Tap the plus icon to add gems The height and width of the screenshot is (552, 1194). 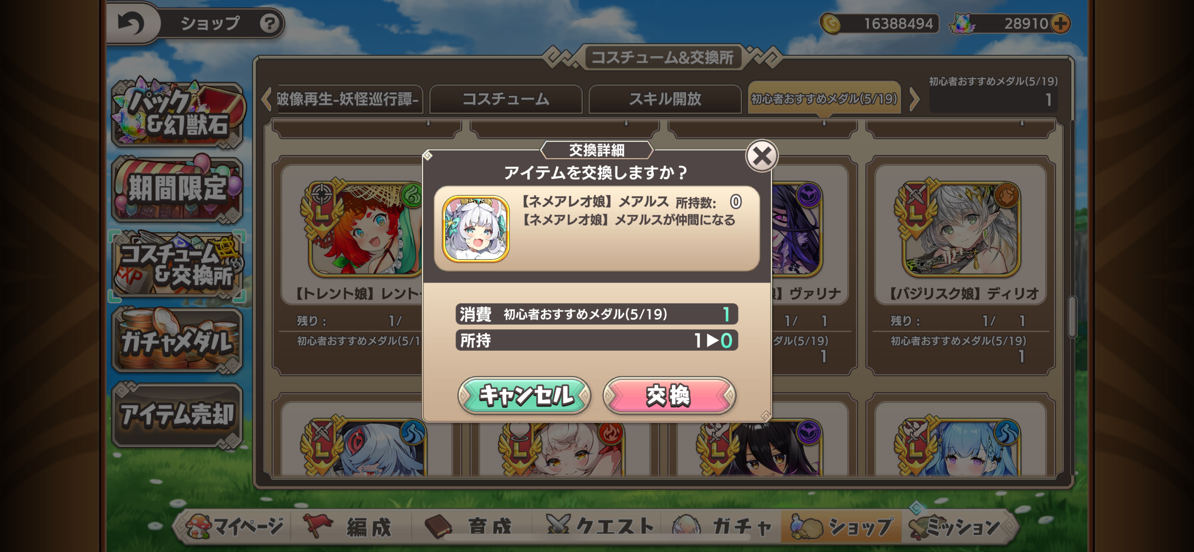pyautogui.click(x=1061, y=24)
